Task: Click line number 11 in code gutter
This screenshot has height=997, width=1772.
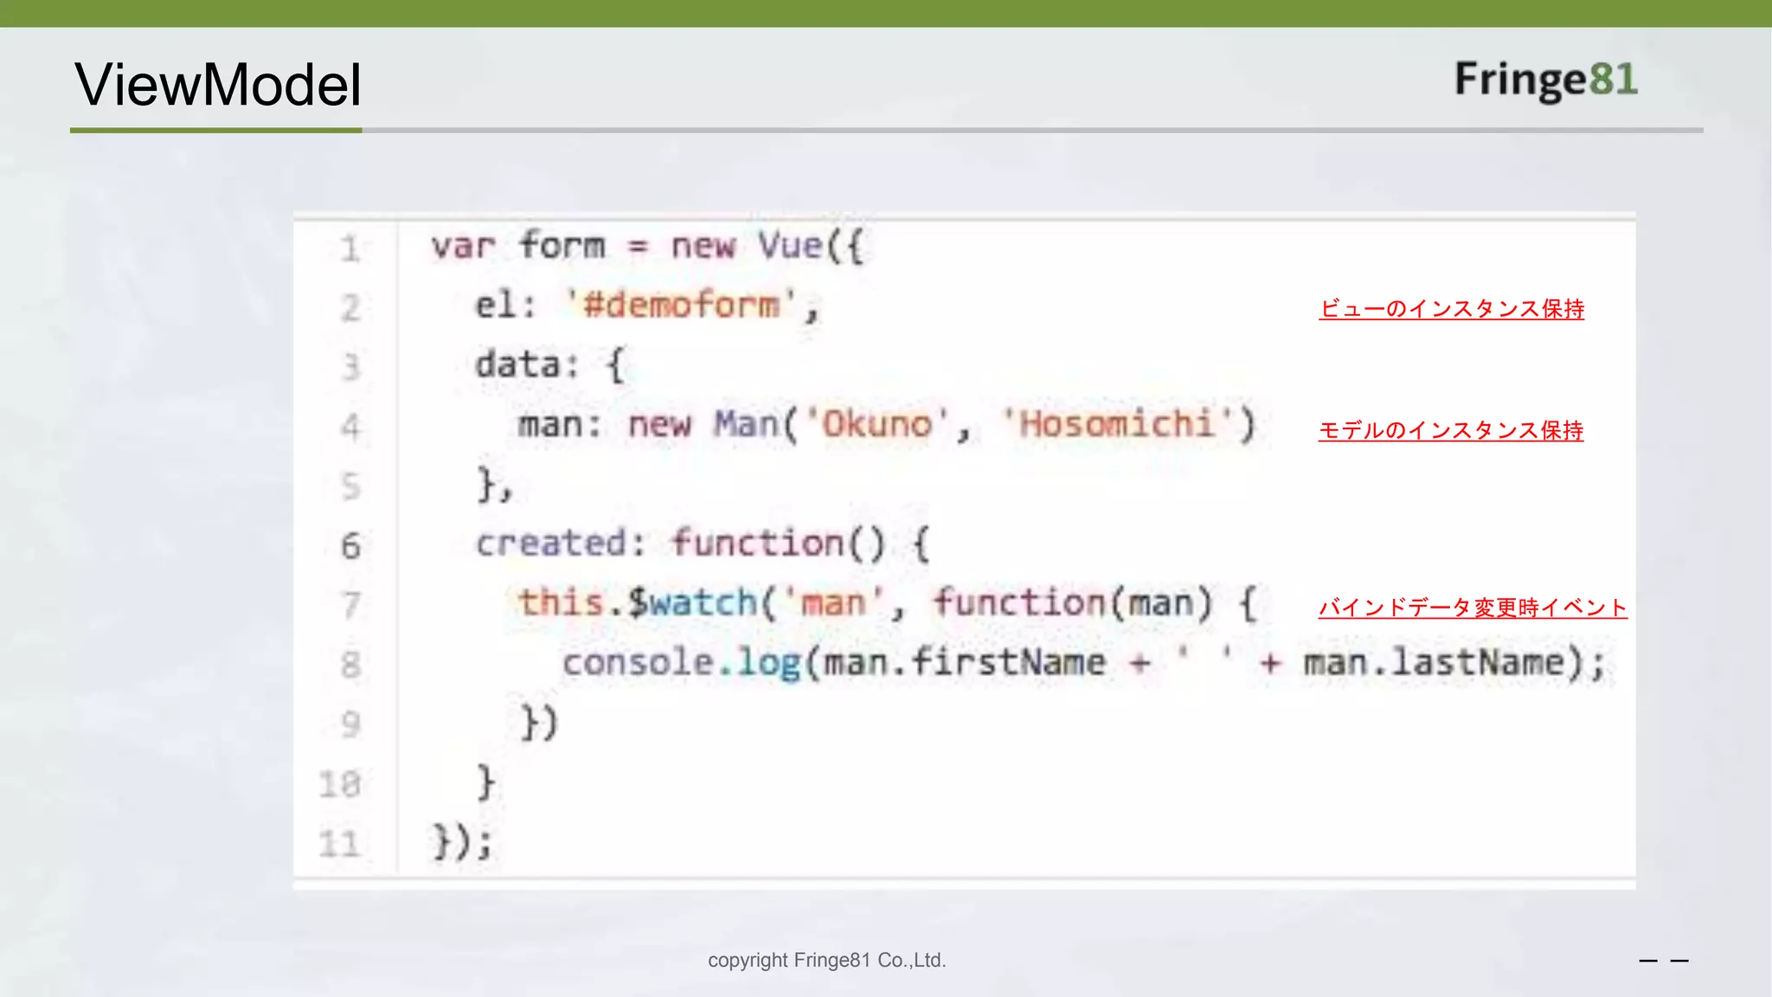Action: coord(338,843)
